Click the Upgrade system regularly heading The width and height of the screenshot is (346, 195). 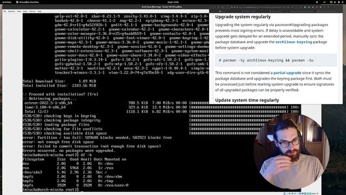click(x=243, y=17)
